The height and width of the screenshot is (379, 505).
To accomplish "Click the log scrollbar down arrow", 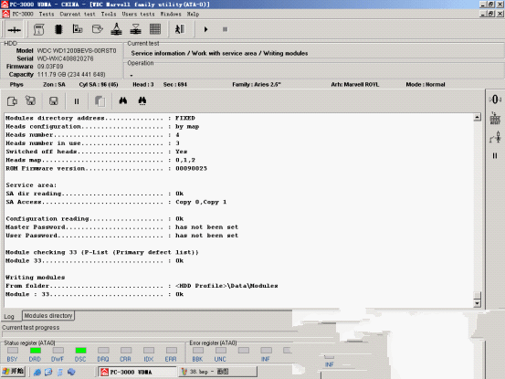I will [x=477, y=303].
